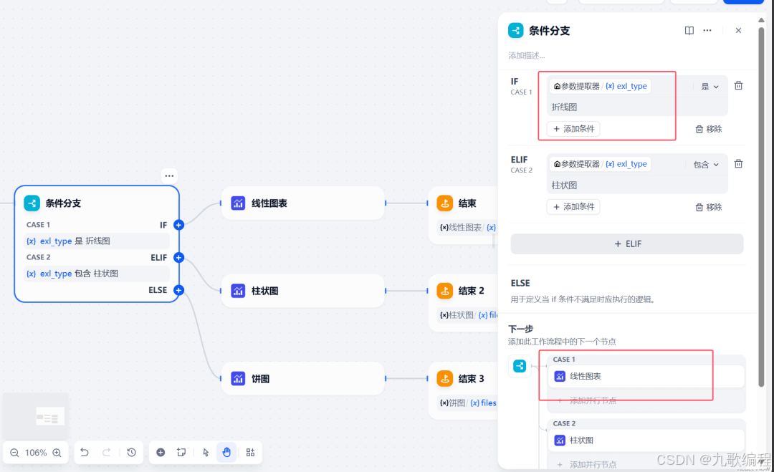Open 线性图表 in the next step CASE 1 list
This screenshot has height=472, width=774.
click(646, 376)
